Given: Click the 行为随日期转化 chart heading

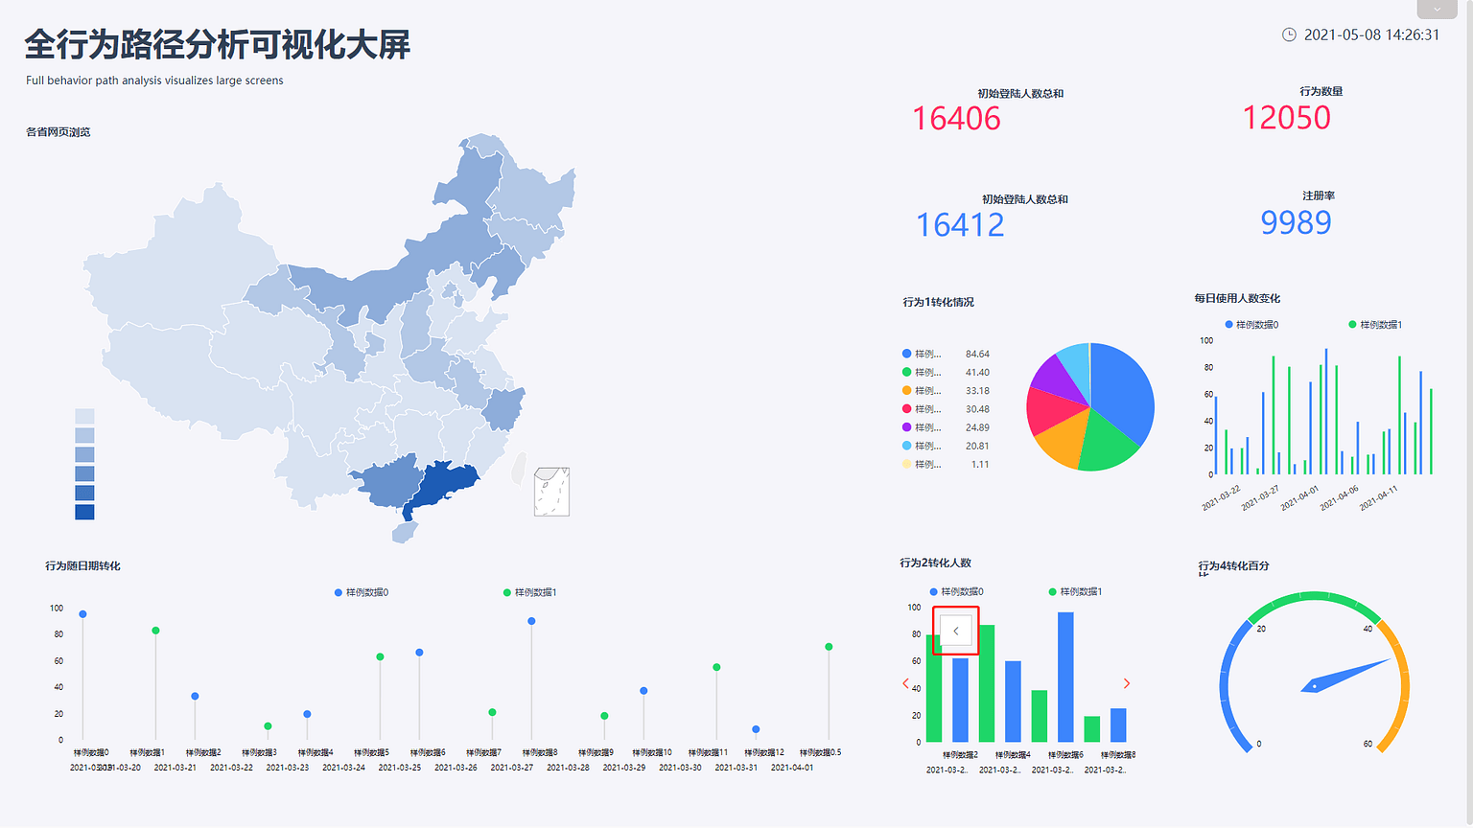Looking at the screenshot, I should click(82, 565).
